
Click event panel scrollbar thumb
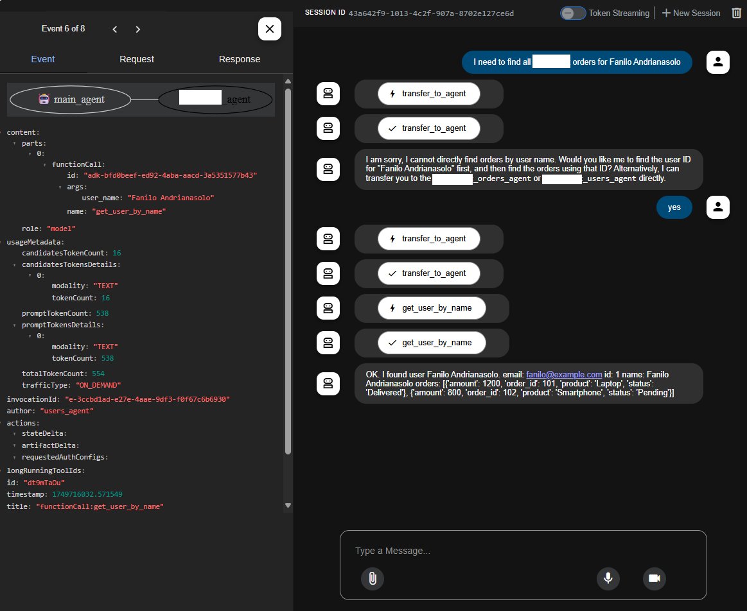288,271
